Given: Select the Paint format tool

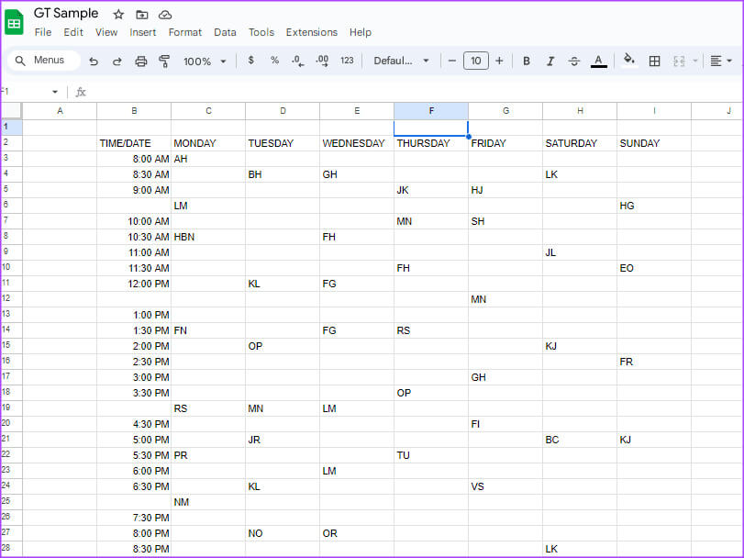Looking at the screenshot, I should click(164, 61).
